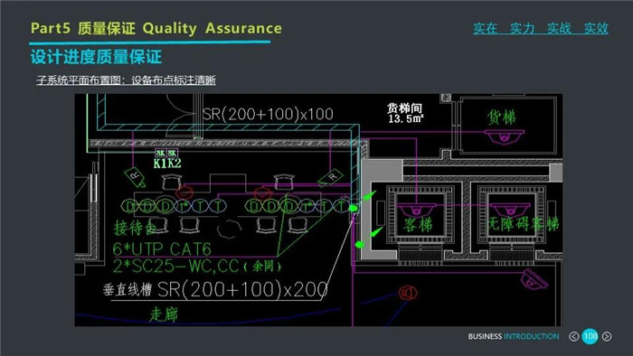The image size is (633, 356).
Task: Select the camera icon in 货梯 room
Action: (x=504, y=136)
